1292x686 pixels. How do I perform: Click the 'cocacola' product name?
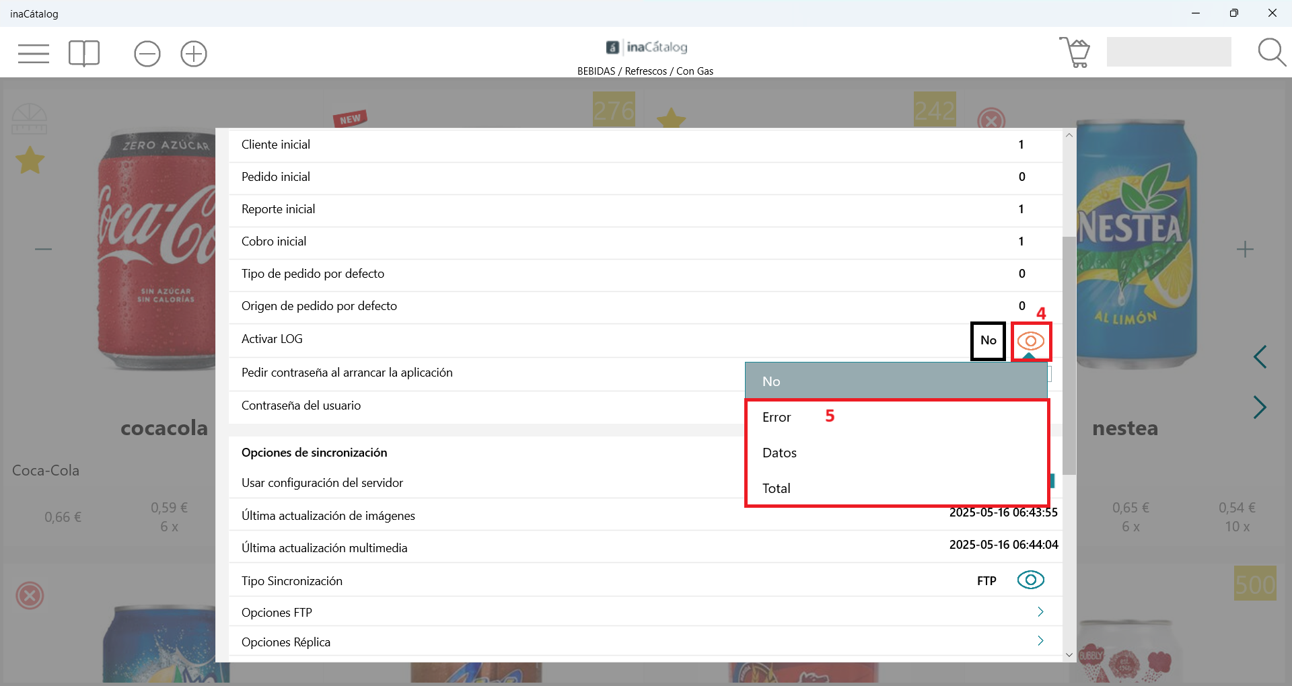click(164, 428)
